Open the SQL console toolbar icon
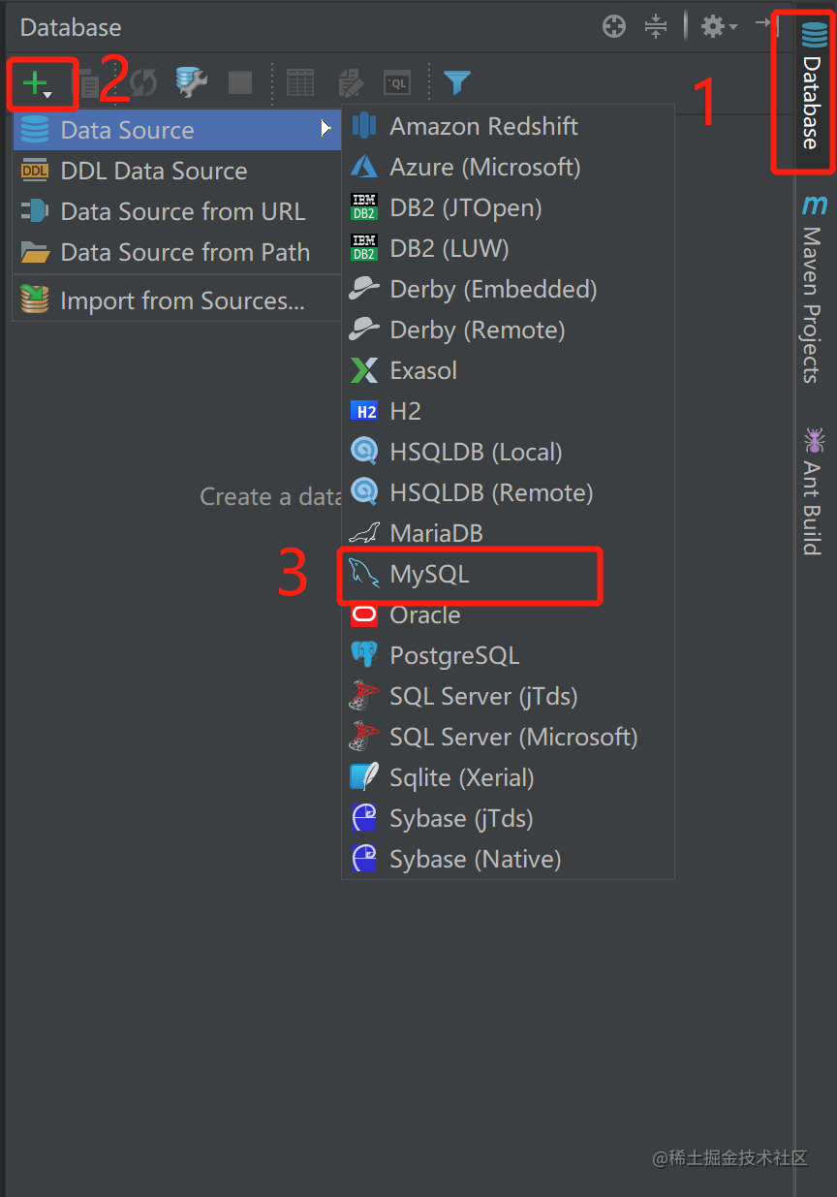 (396, 83)
